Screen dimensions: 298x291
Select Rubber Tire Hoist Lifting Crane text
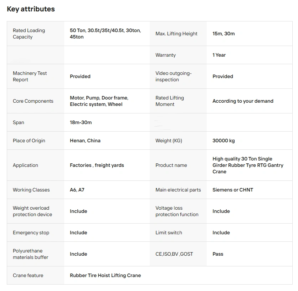(105, 275)
